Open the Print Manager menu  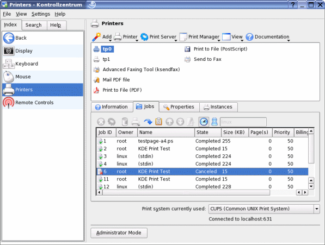click(x=200, y=37)
